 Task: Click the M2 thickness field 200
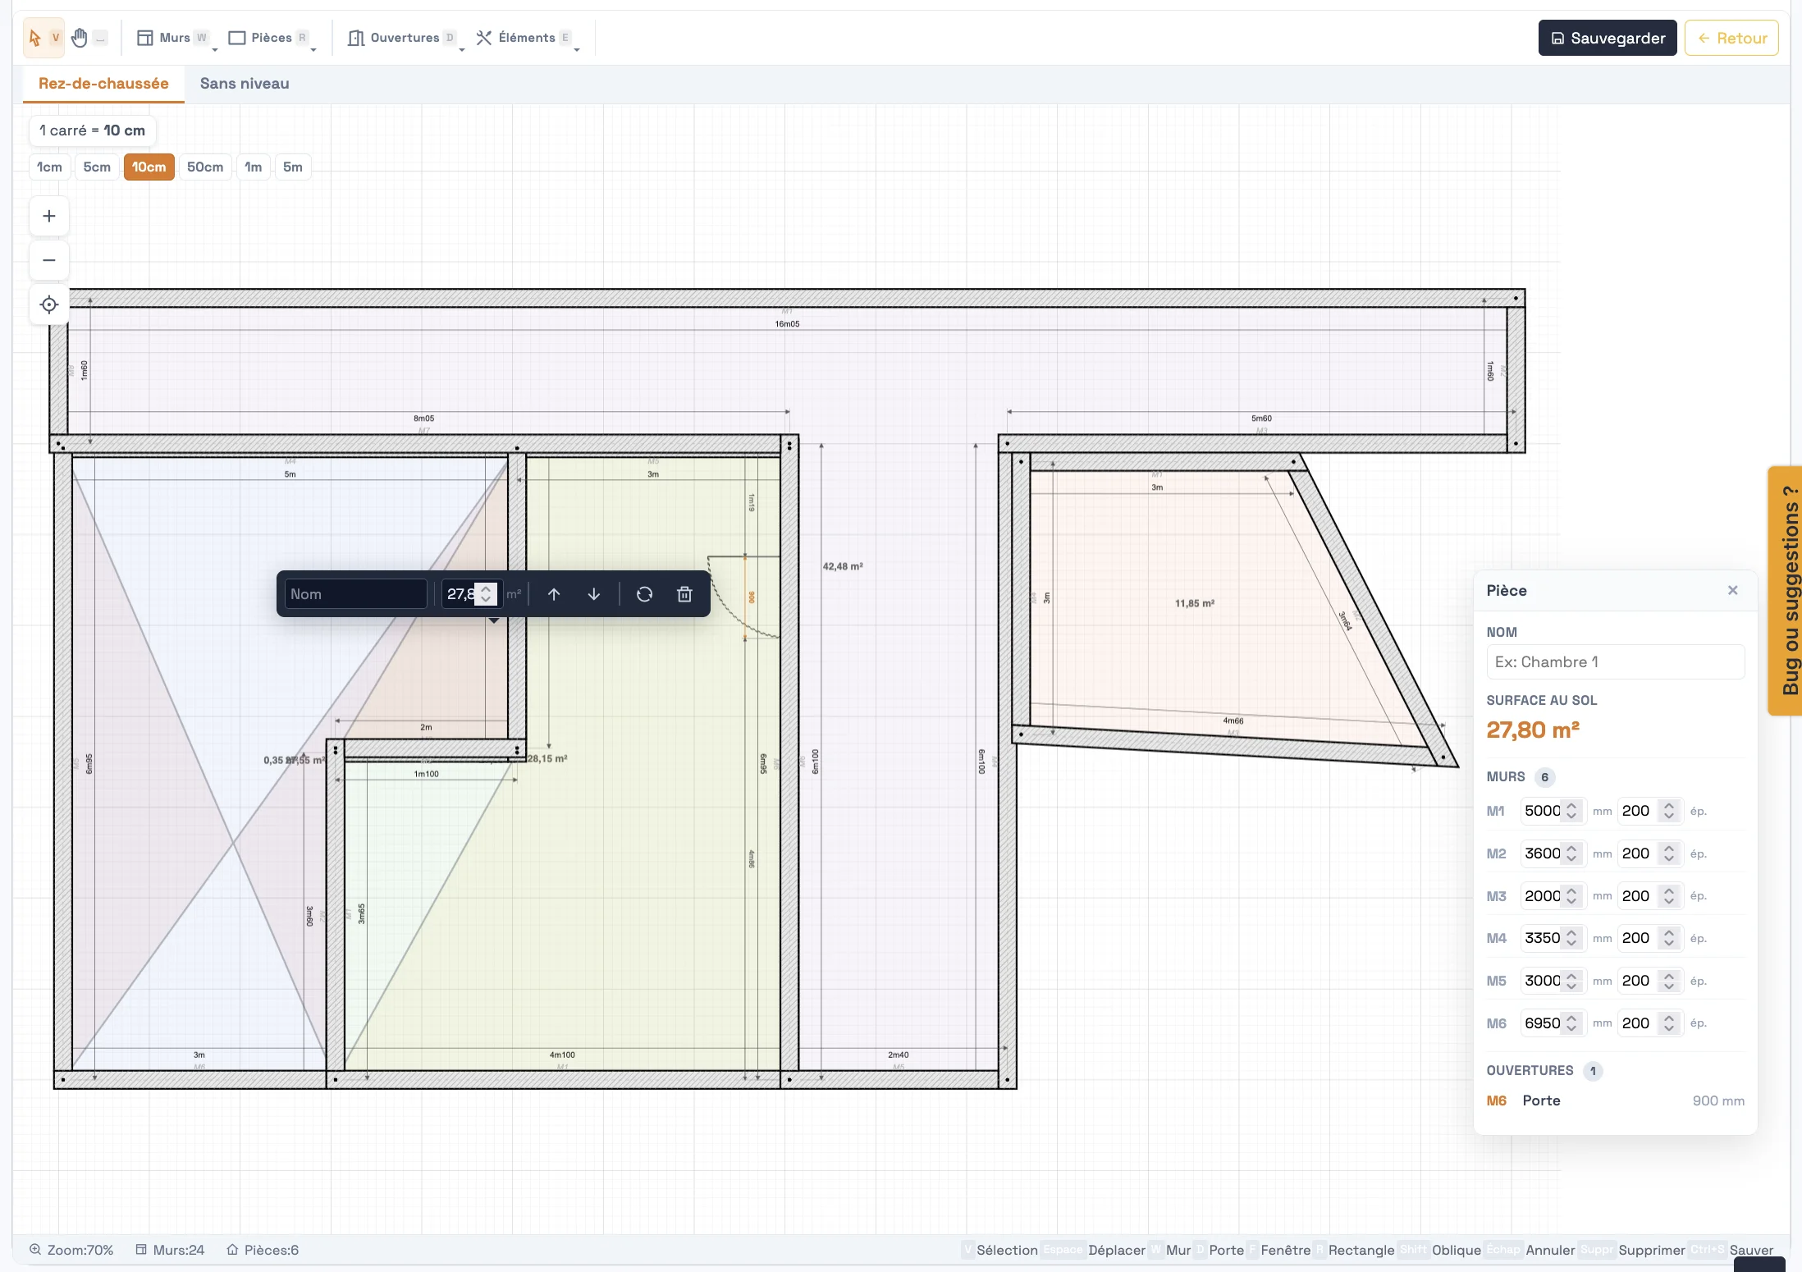(1649, 853)
